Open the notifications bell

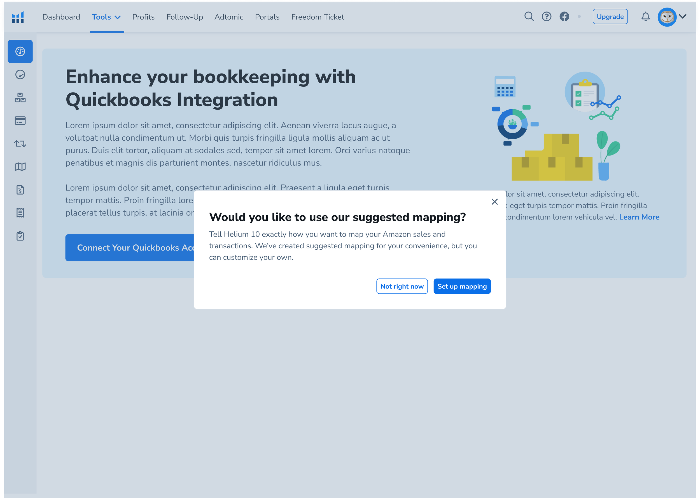[645, 16]
